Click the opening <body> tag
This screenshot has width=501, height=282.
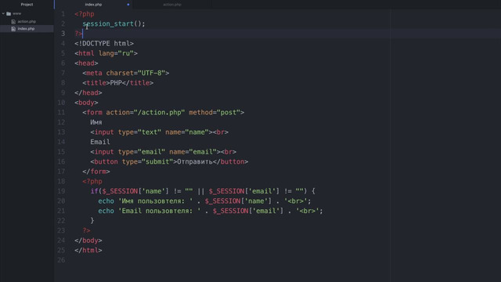[86, 103]
